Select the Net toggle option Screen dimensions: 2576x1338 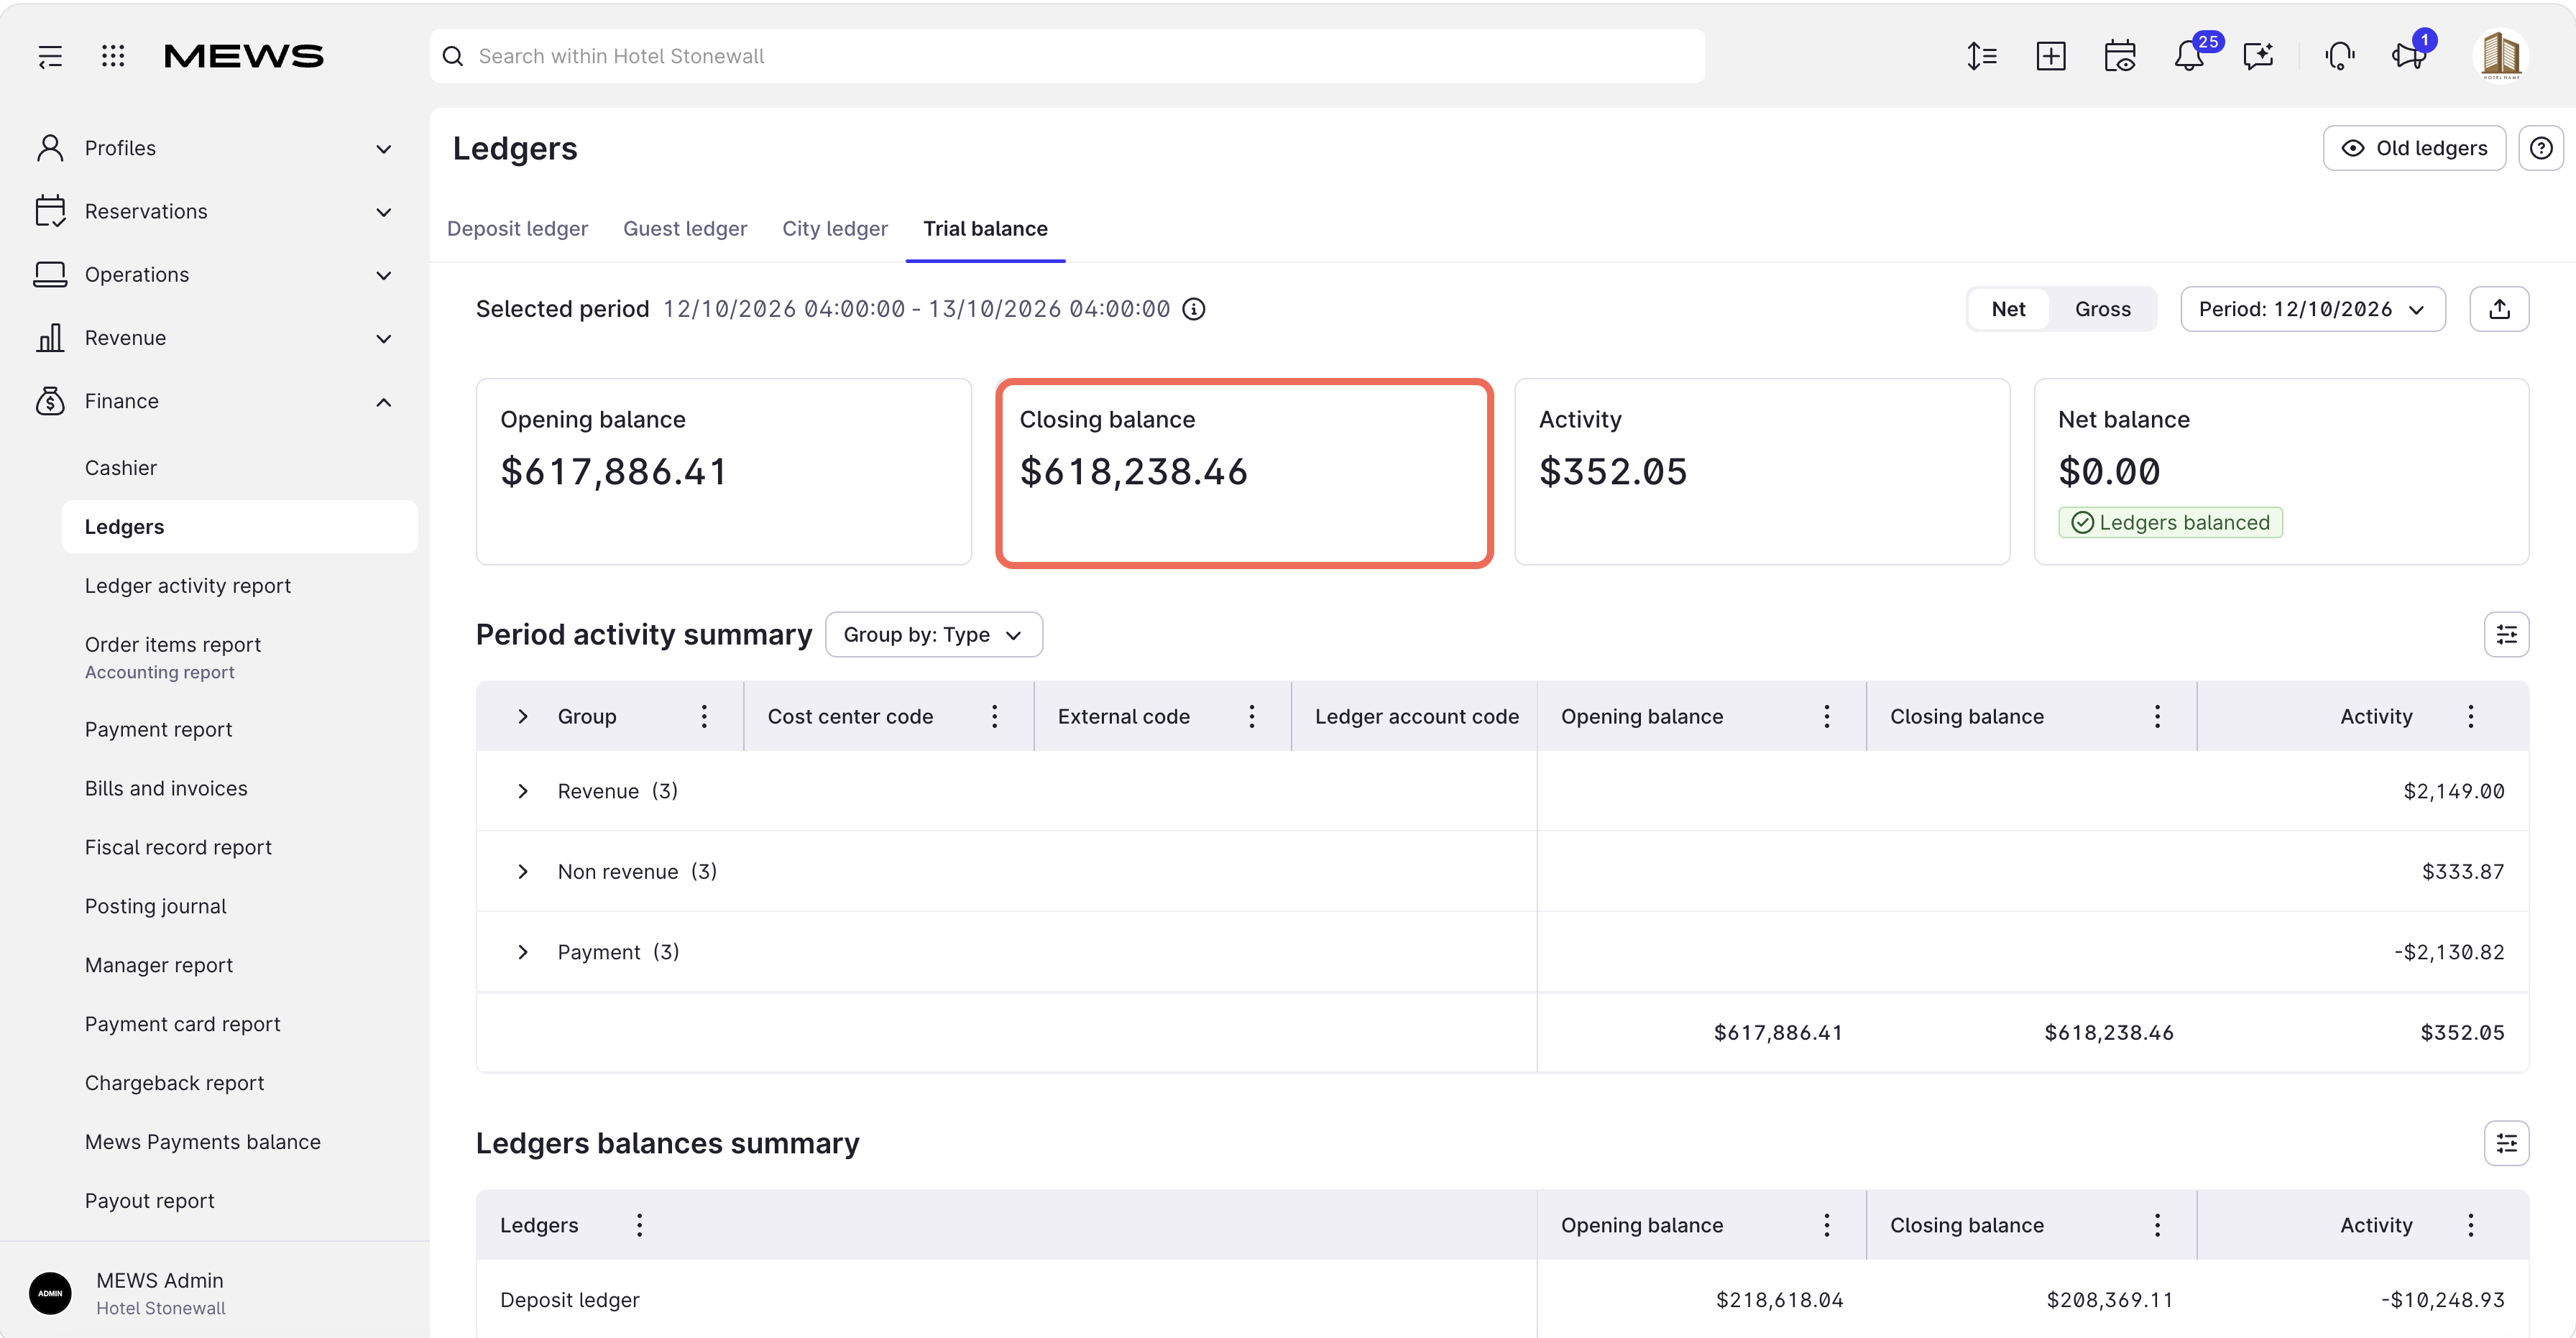[x=2008, y=309]
